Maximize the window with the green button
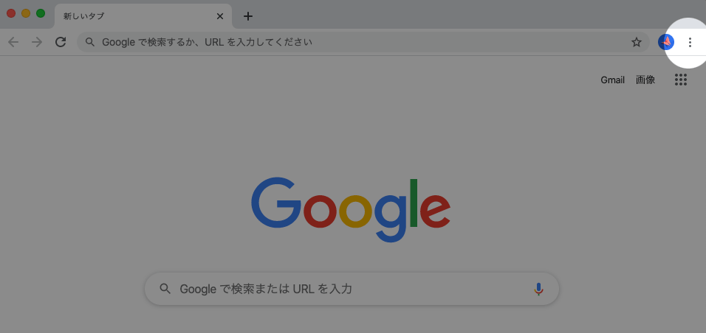 [41, 13]
